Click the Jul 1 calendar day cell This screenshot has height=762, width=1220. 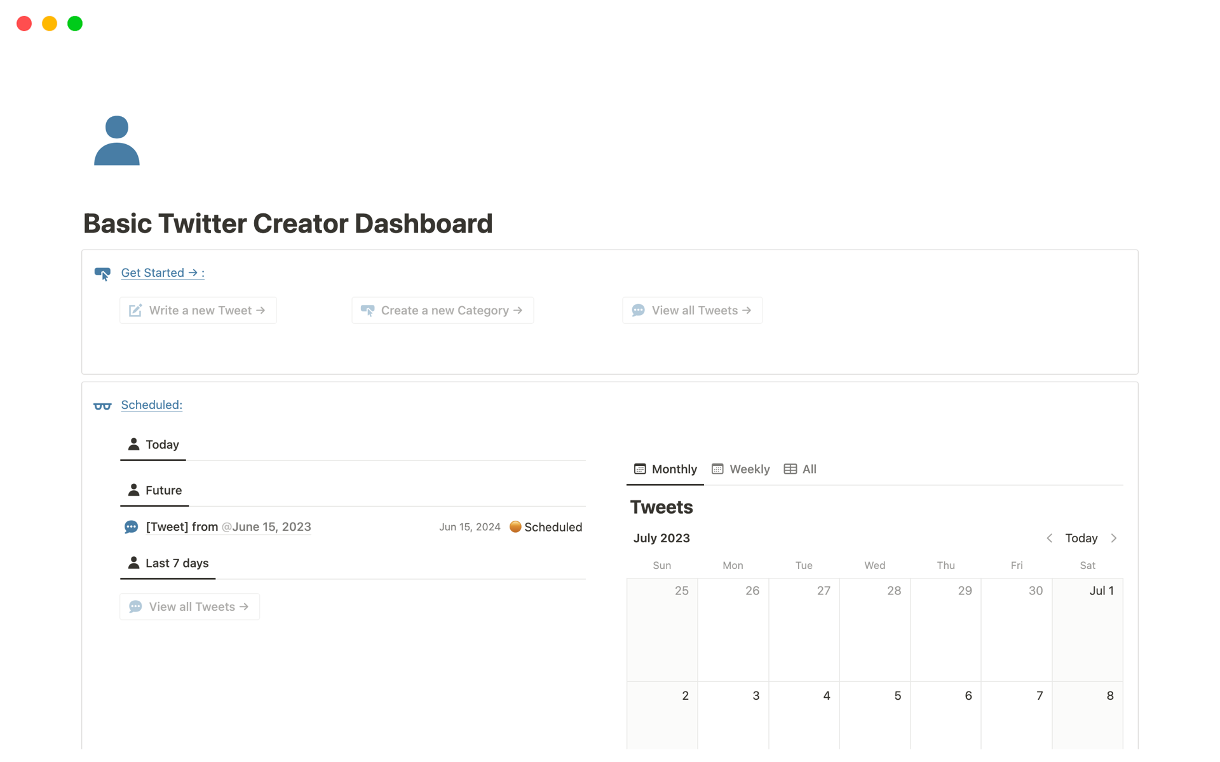[1087, 629]
